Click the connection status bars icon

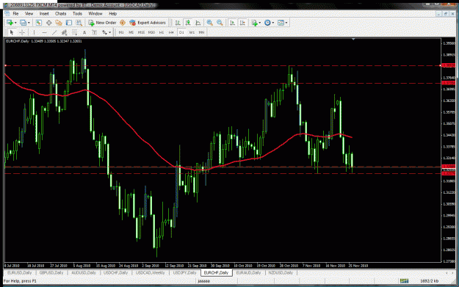pos(404,281)
